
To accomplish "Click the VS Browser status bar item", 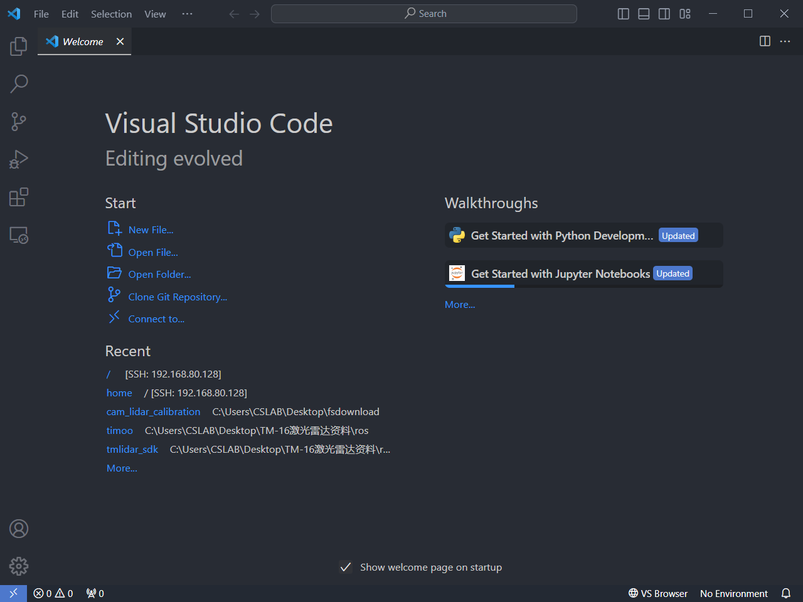I will click(658, 593).
